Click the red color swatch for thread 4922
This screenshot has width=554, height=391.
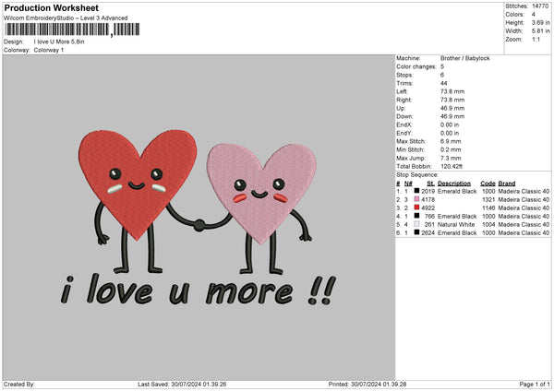point(418,207)
